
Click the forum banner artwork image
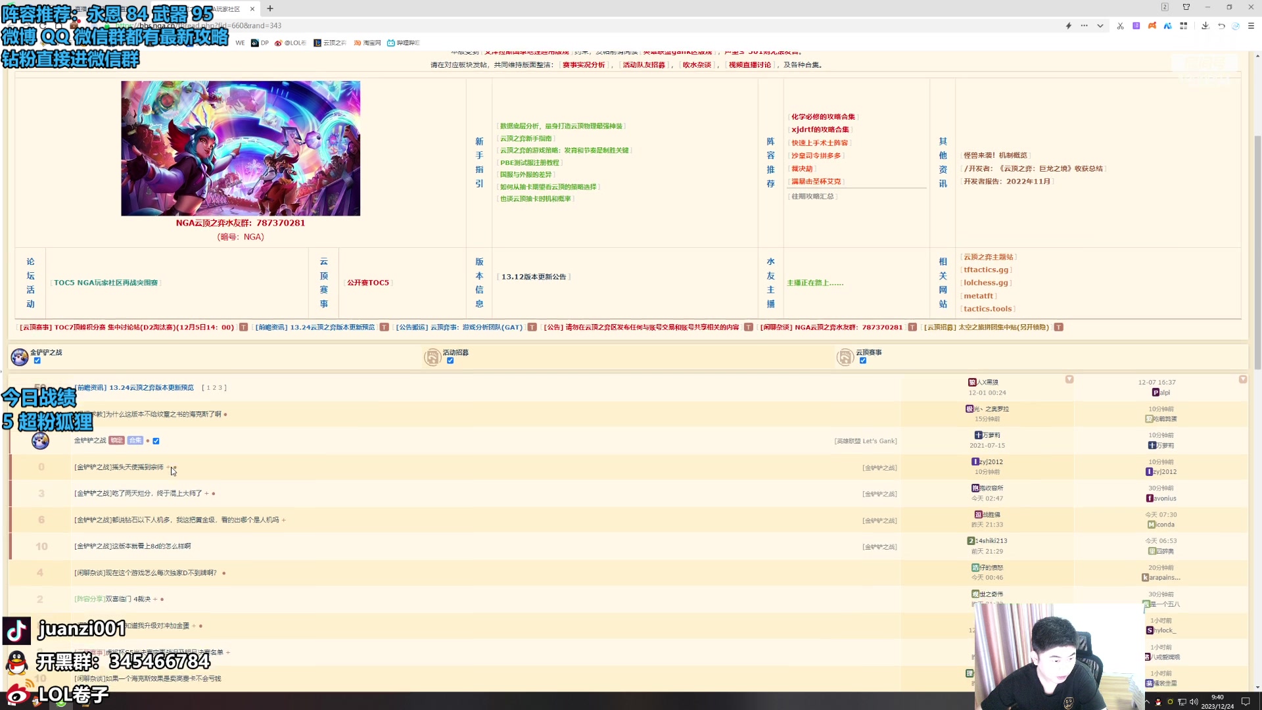click(x=240, y=148)
